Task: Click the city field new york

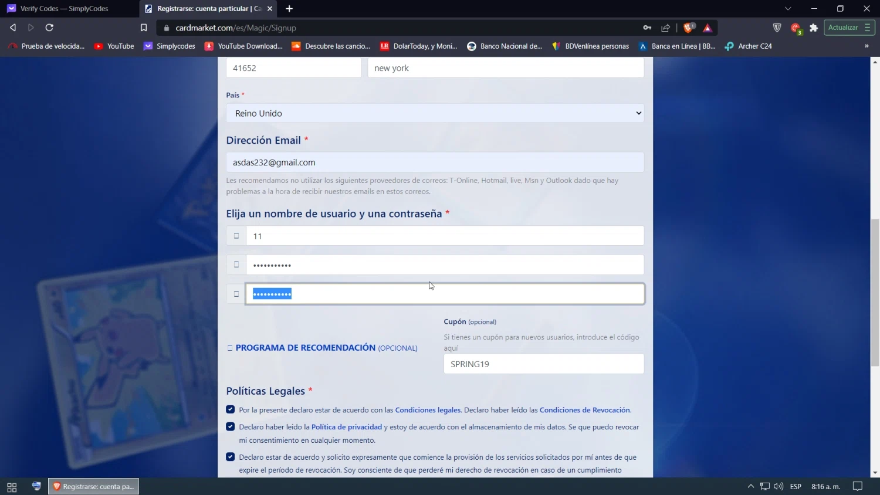Action: tap(506, 68)
